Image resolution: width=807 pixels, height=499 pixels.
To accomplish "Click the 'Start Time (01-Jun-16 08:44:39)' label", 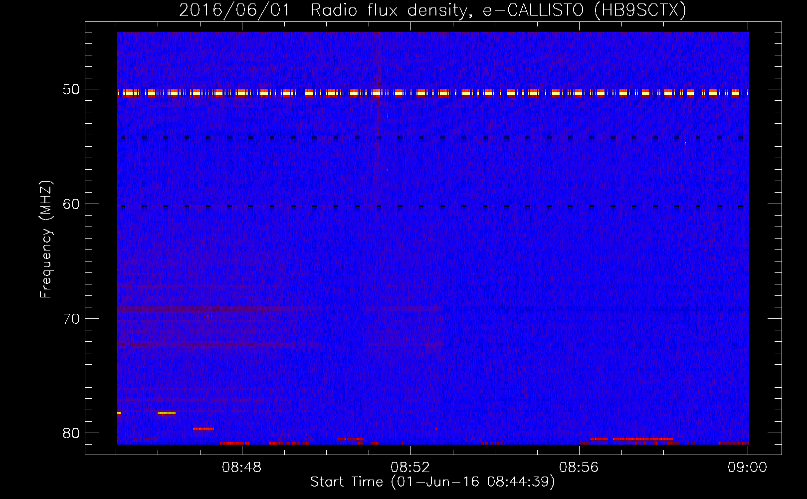I will (x=432, y=482).
